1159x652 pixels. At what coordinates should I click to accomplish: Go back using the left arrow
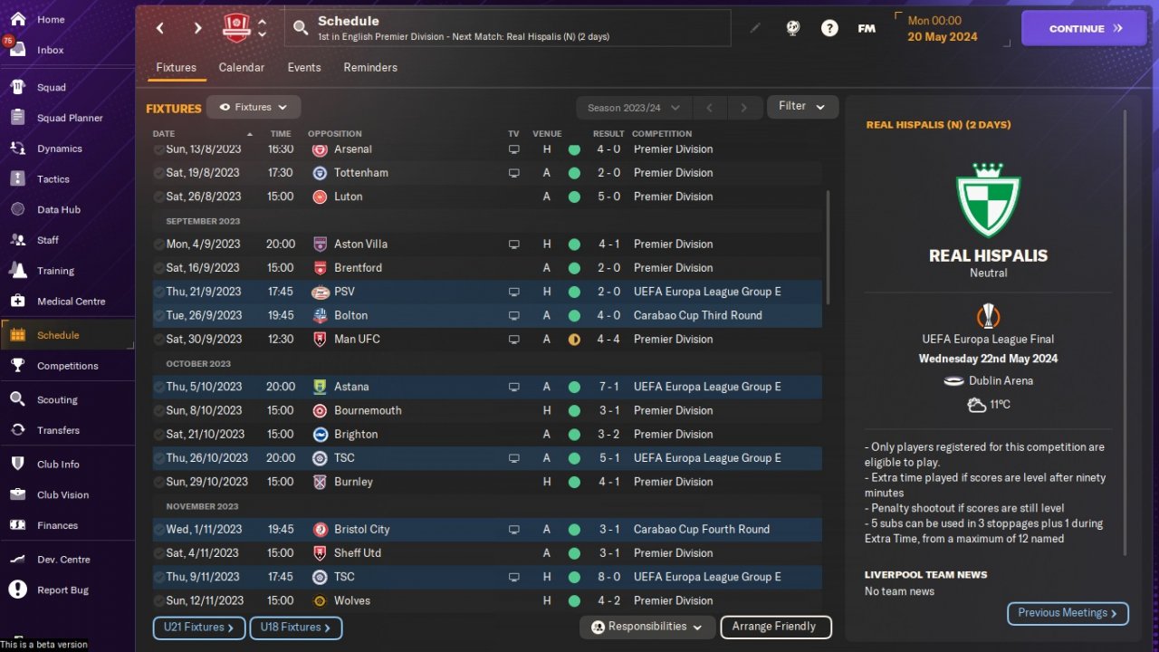pyautogui.click(x=160, y=28)
